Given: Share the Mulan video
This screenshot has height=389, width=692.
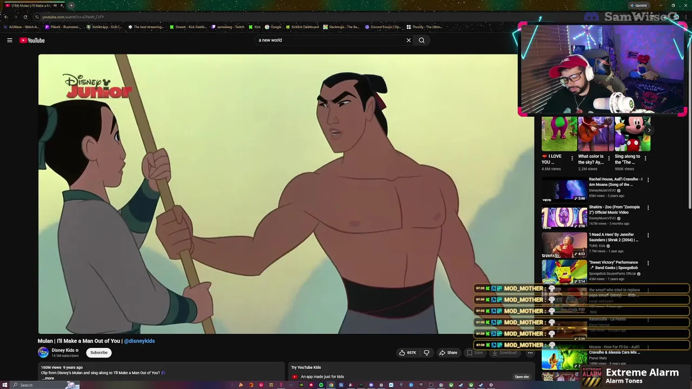Looking at the screenshot, I should 448,353.
